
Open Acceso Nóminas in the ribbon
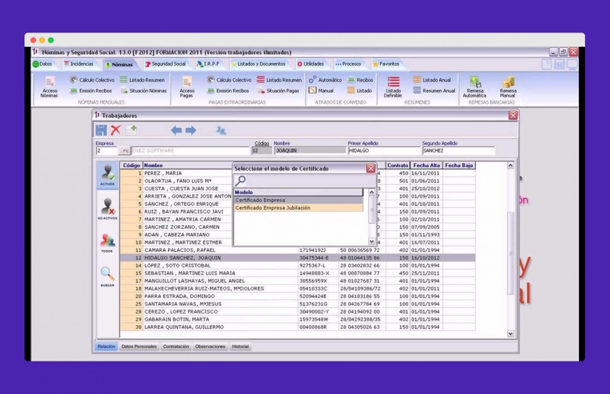[x=49, y=87]
